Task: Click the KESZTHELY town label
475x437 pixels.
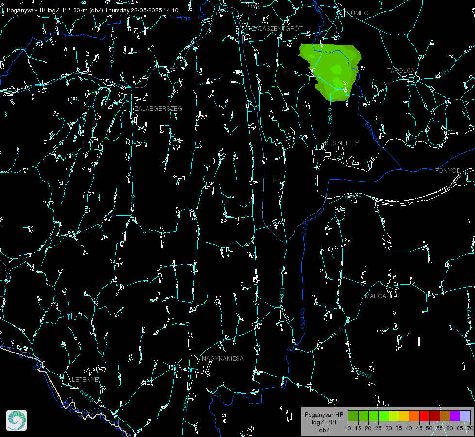Action: coord(342,143)
